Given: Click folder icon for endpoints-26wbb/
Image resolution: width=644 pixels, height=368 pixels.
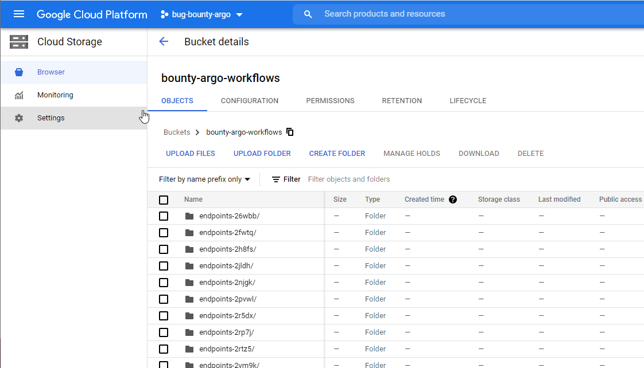Looking at the screenshot, I should pyautogui.click(x=189, y=216).
